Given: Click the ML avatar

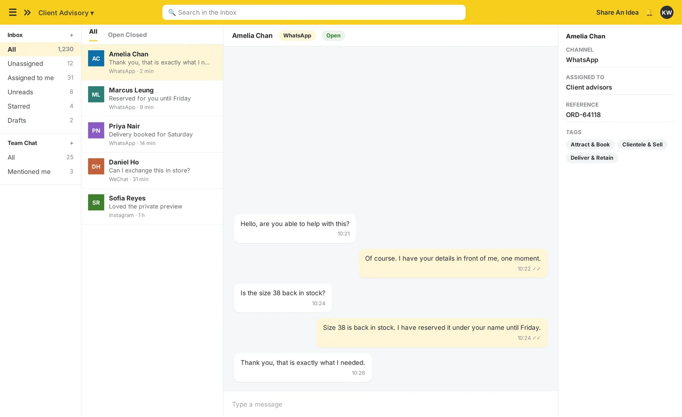Looking at the screenshot, I should click(96, 95).
